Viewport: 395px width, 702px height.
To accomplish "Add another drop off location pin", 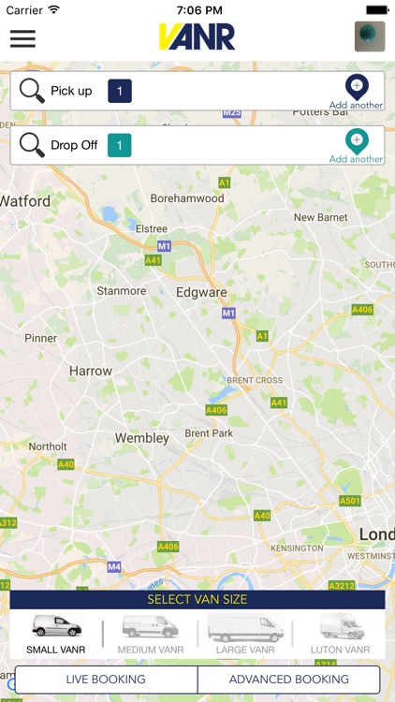I will [357, 146].
